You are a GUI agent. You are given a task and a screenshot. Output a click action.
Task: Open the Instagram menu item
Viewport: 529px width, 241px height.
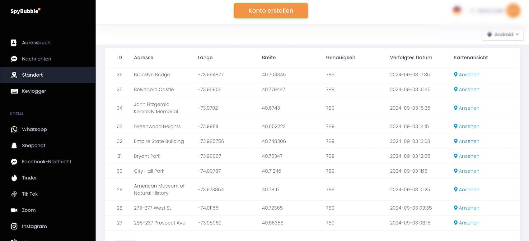(x=48, y=226)
